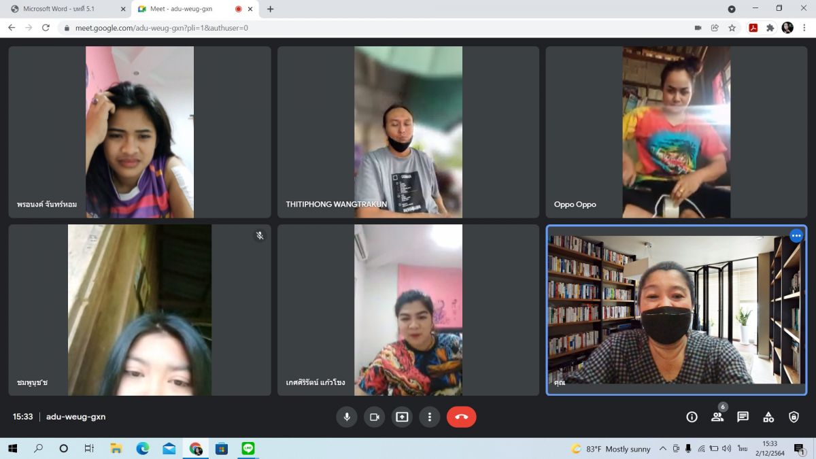
Task: Show the participants list panel
Action: pyautogui.click(x=717, y=417)
